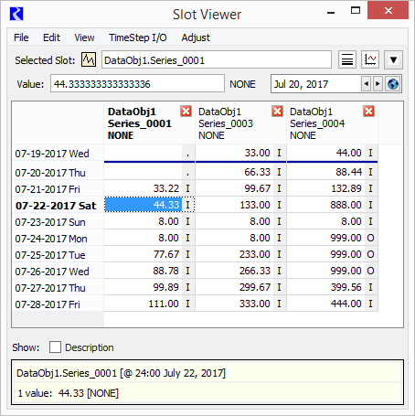This screenshot has width=415, height=416.
Task: Remove the Series_0004 column with red X
Action: (368, 112)
